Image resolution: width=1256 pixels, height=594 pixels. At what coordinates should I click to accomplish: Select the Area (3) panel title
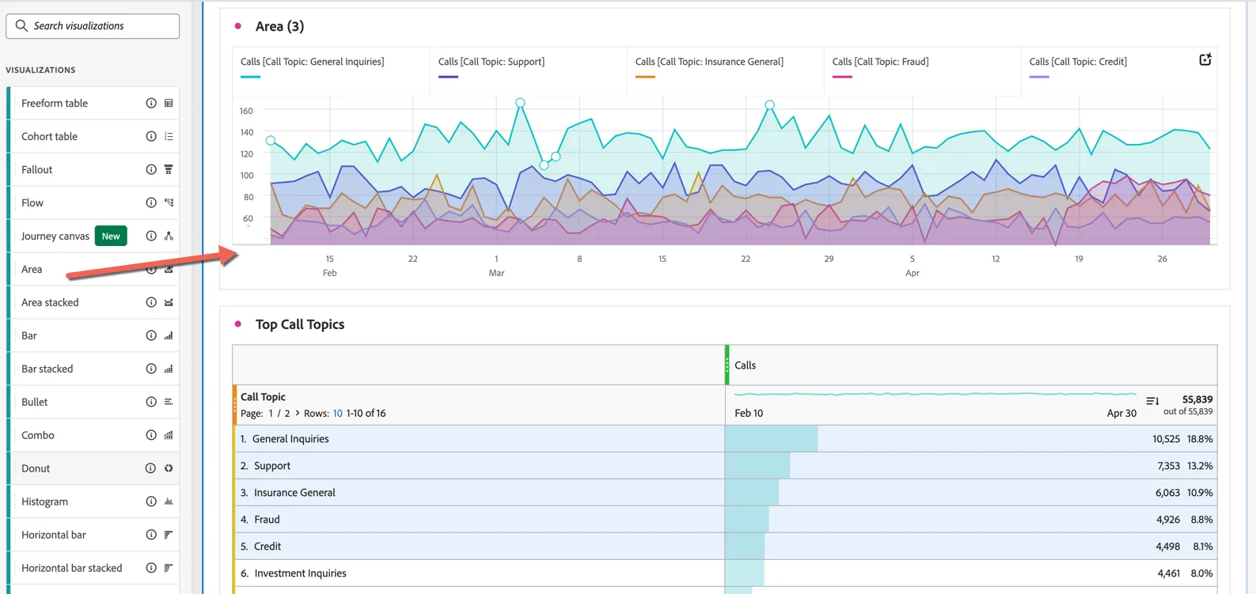pos(279,26)
